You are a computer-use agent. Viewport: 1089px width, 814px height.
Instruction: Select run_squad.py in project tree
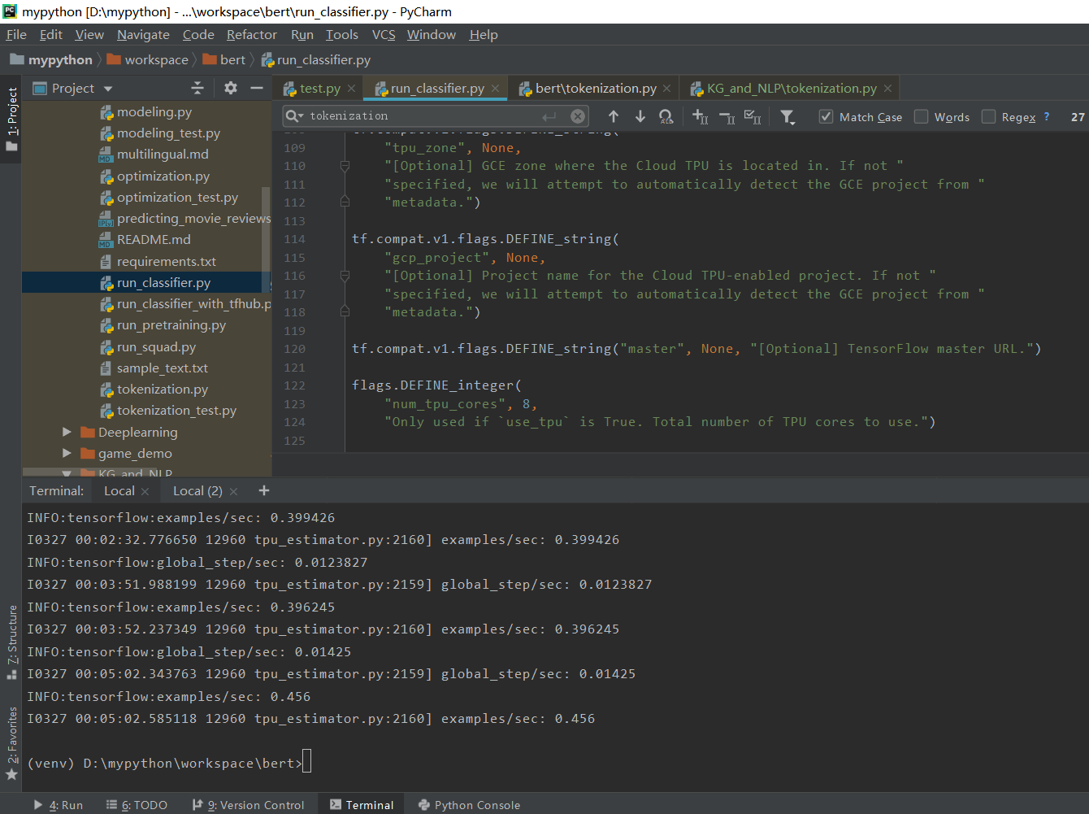pyautogui.click(x=156, y=347)
